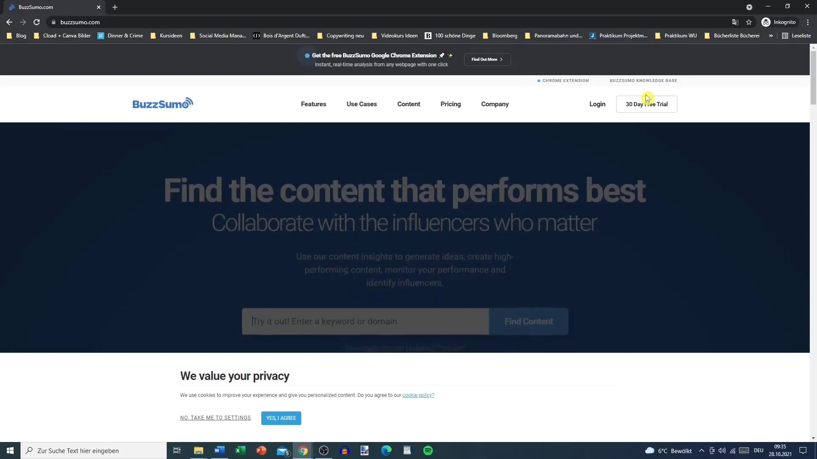Screen dimensions: 817x459
Task: Open the cookie policy link
Action: pyautogui.click(x=418, y=395)
